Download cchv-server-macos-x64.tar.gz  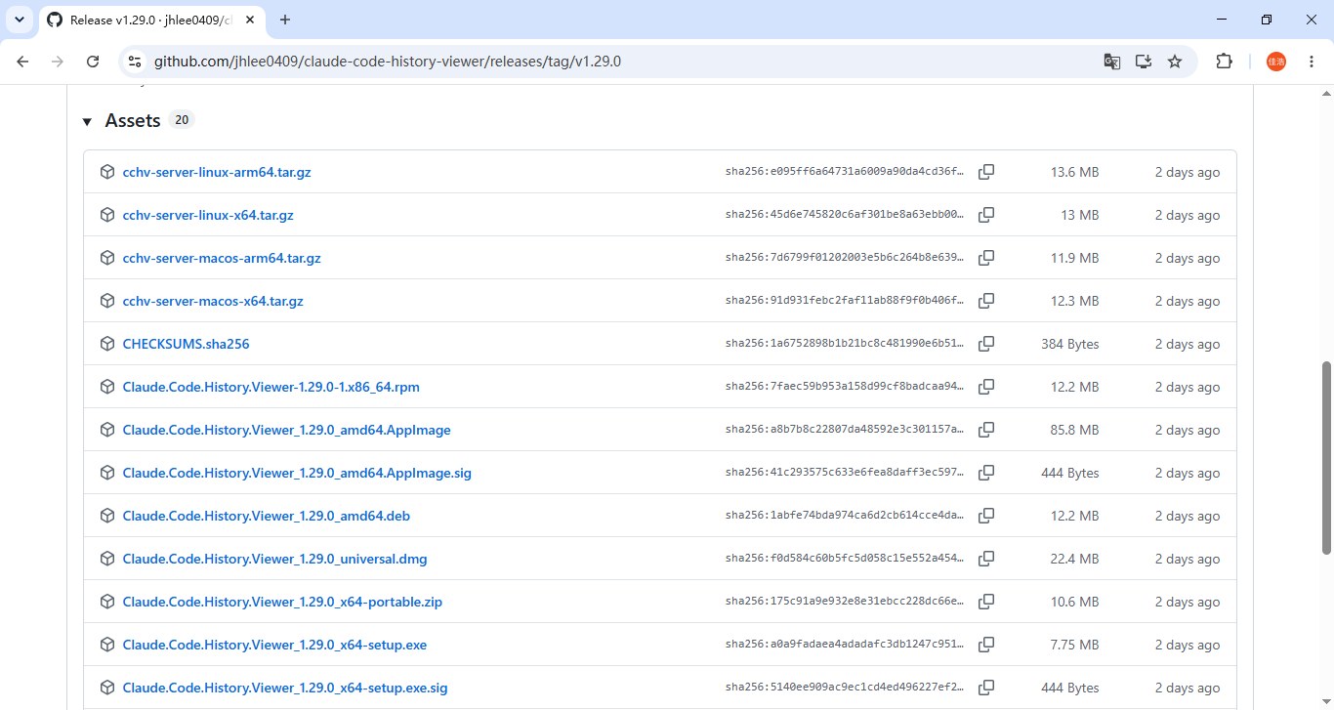point(213,301)
